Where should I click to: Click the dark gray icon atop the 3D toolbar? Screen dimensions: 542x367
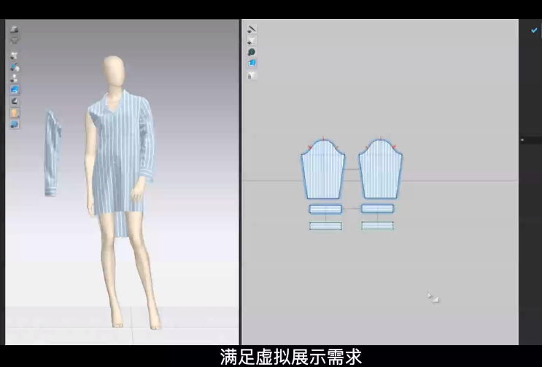click(14, 30)
